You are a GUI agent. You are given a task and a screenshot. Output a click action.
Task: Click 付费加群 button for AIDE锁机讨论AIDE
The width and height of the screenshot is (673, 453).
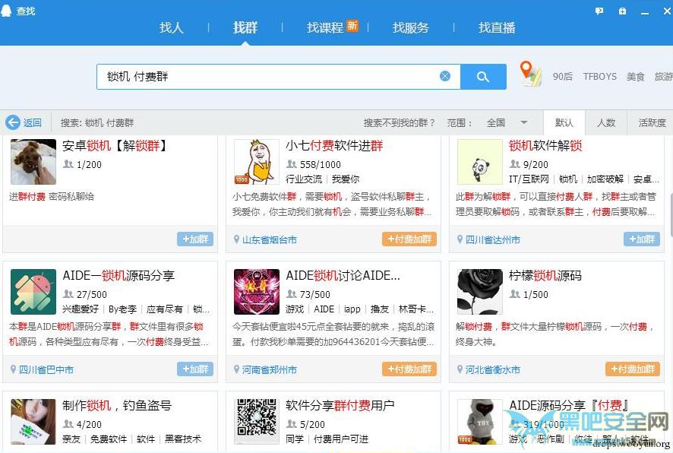click(409, 369)
